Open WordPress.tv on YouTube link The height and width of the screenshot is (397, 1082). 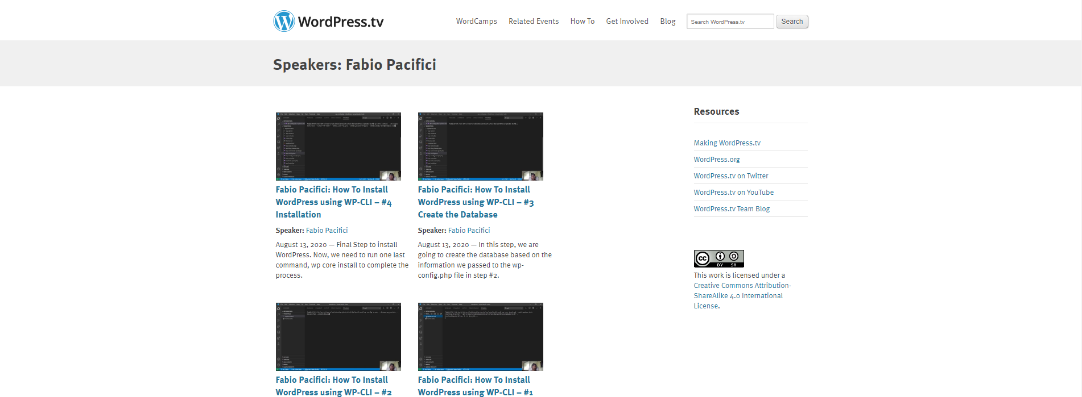pyautogui.click(x=734, y=193)
